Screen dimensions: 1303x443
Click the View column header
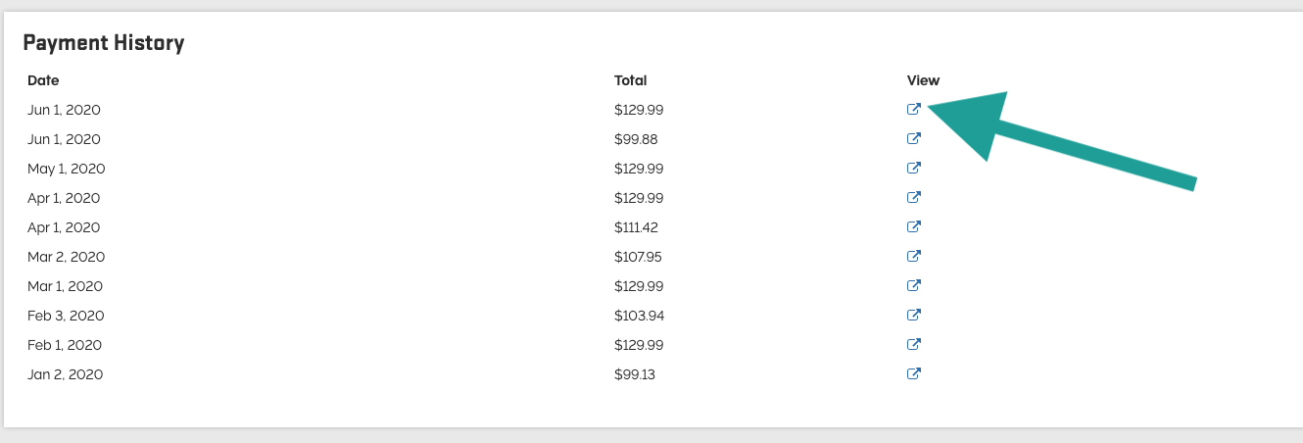click(x=923, y=80)
